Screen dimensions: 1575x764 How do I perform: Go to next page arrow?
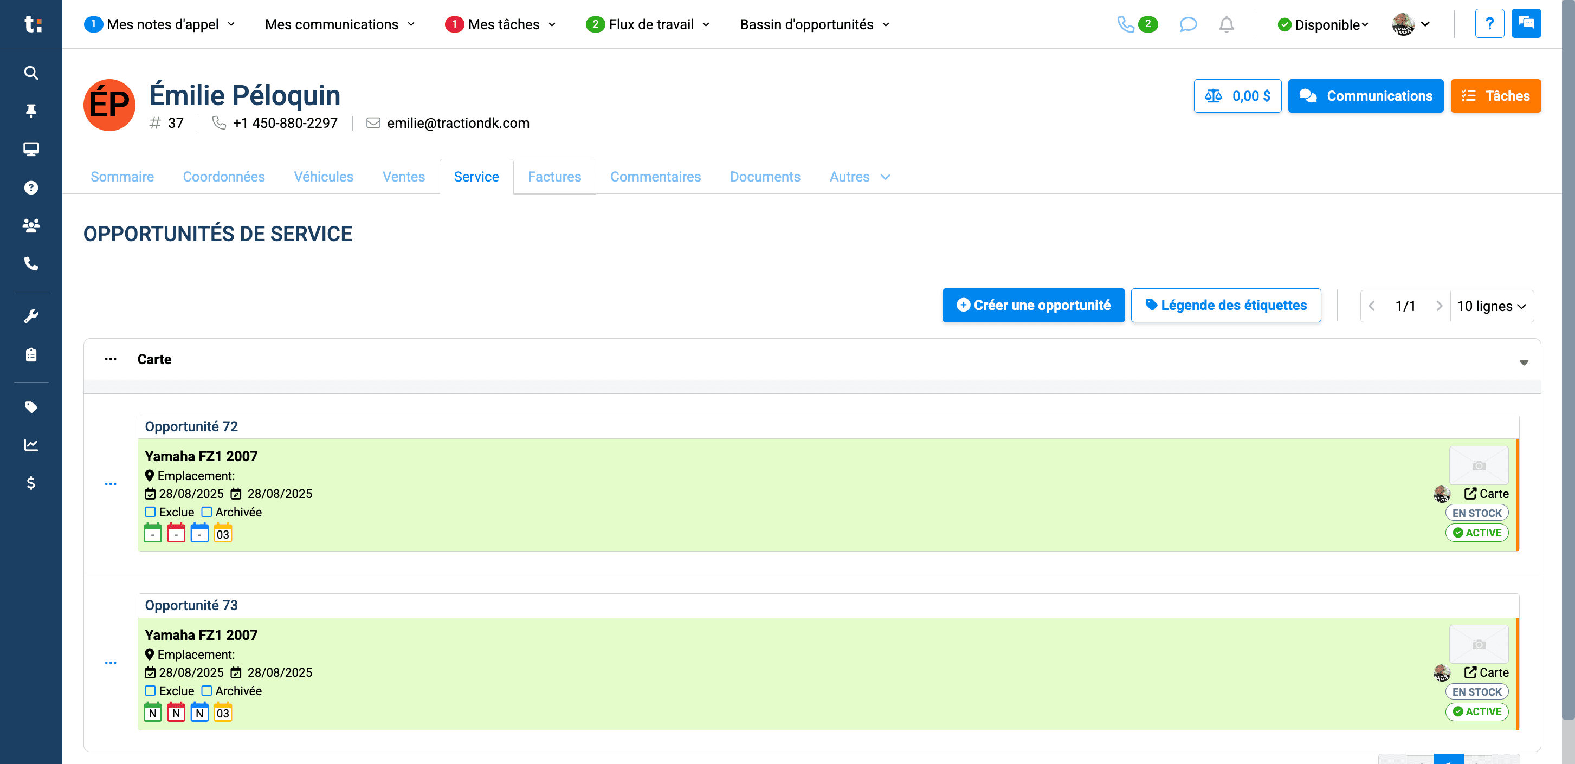click(1440, 306)
